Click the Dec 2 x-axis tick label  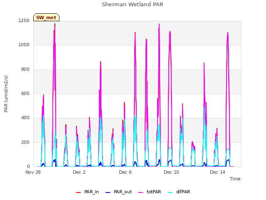pyautogui.click(x=79, y=172)
